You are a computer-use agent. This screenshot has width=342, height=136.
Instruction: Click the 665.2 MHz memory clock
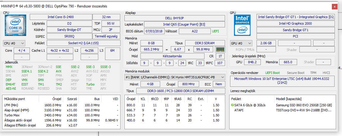(152, 49)
